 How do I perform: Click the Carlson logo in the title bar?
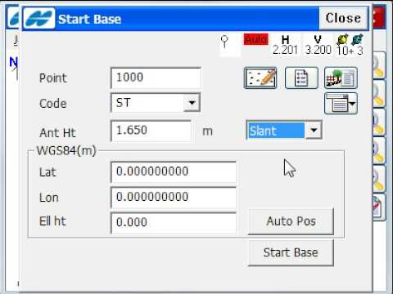(x=39, y=19)
